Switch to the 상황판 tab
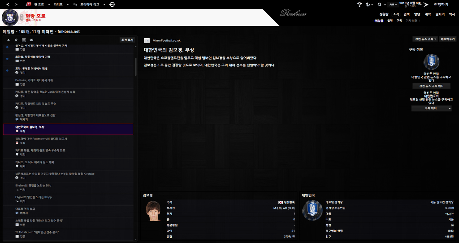Image resolution: width=459 pixels, height=243 pixels. click(x=384, y=14)
